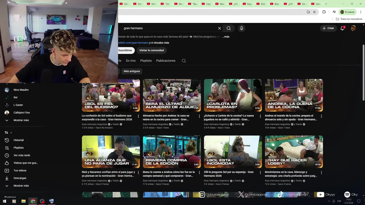Click the 'Suscribirse' button
This screenshot has width=365, height=205.
click(126, 50)
